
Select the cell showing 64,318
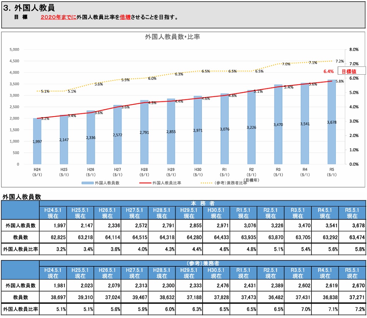pos(162,237)
